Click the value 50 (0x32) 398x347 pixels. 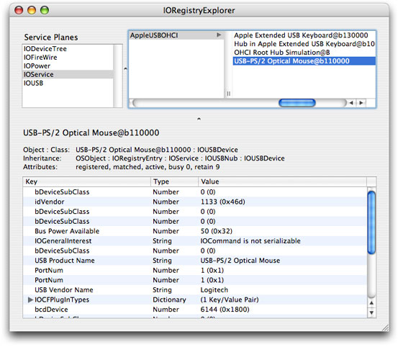coord(216,231)
